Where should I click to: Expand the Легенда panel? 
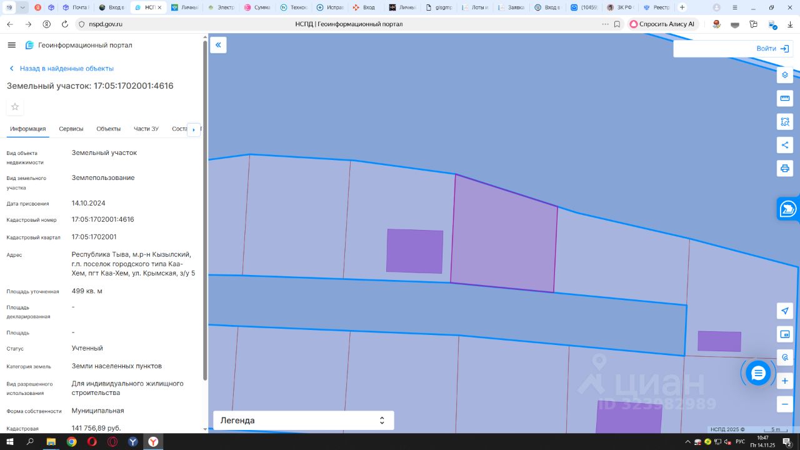point(304,421)
